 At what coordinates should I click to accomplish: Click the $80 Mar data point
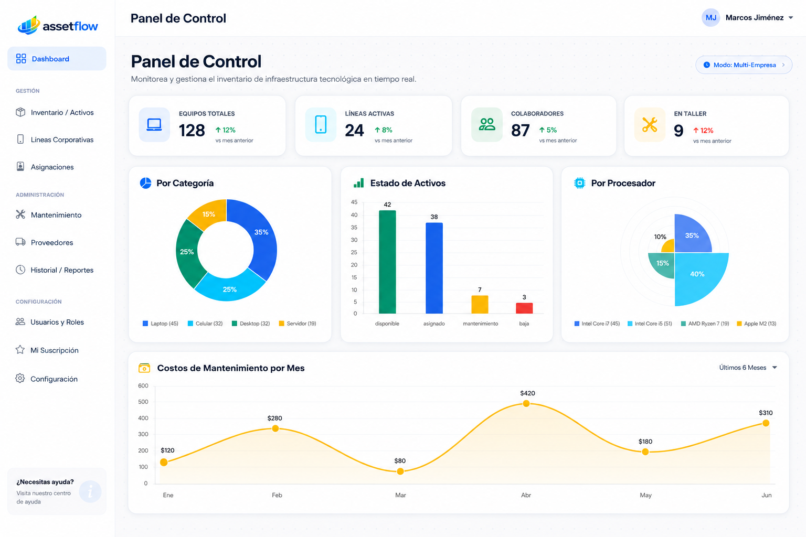pyautogui.click(x=400, y=471)
